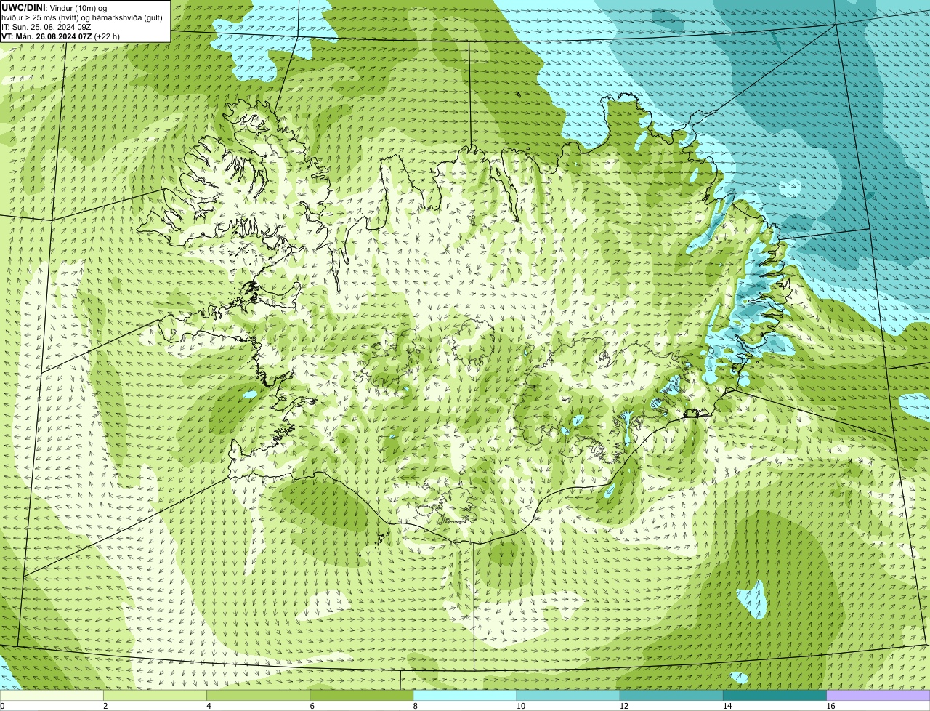Pick the dark teal 14–16 legend swatch
Screen dimensions: 930x711
[775, 696]
